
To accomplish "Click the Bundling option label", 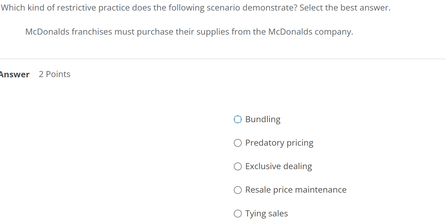I will click(x=262, y=119).
